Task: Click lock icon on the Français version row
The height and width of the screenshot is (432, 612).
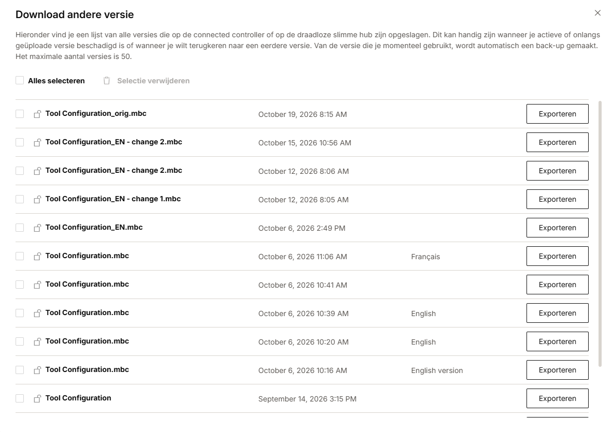Action: (x=37, y=256)
